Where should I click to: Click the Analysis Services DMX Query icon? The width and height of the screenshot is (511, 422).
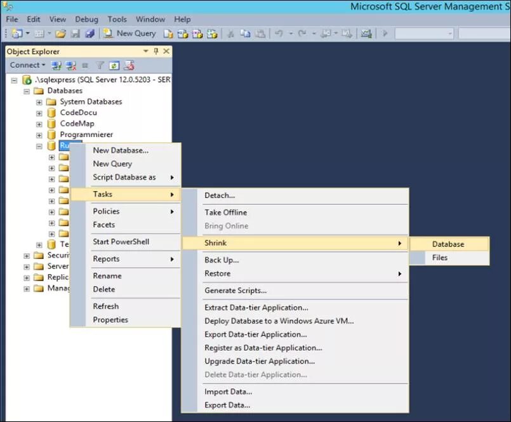197,34
